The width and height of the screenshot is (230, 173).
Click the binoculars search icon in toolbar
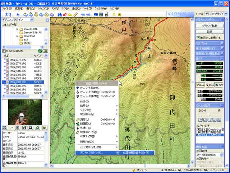coord(59,14)
